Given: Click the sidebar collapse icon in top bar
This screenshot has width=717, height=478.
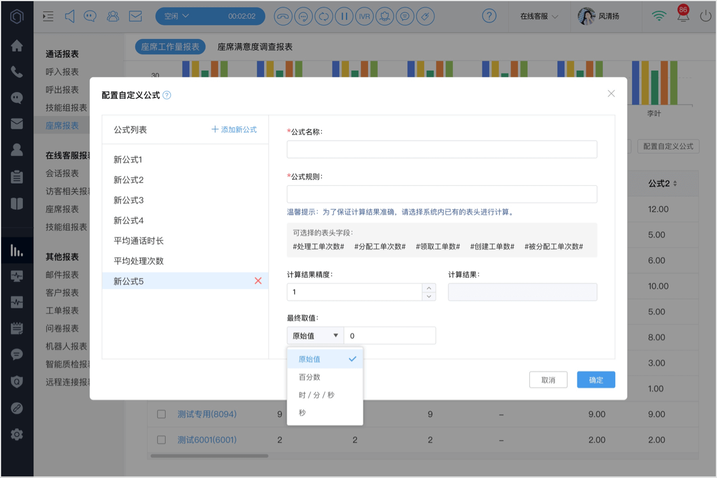Looking at the screenshot, I should [x=48, y=16].
